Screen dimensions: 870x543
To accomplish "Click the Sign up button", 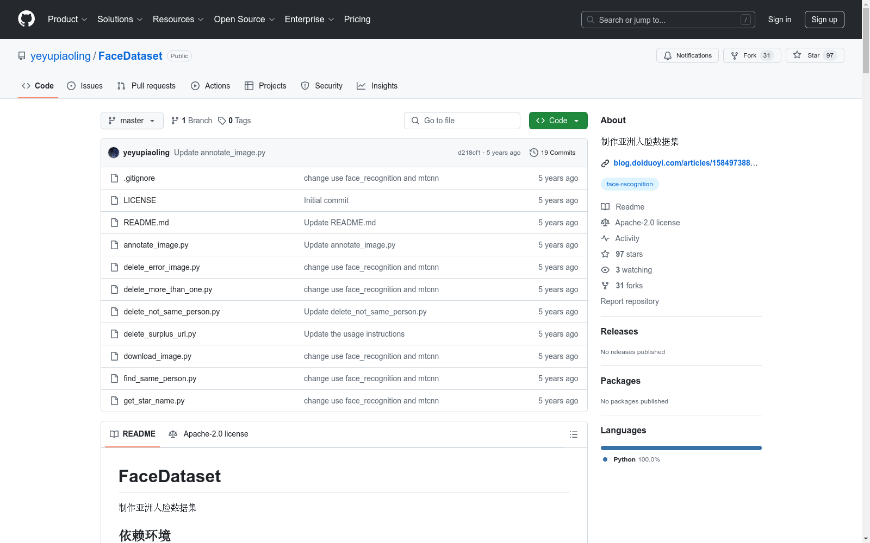I will click(824, 20).
